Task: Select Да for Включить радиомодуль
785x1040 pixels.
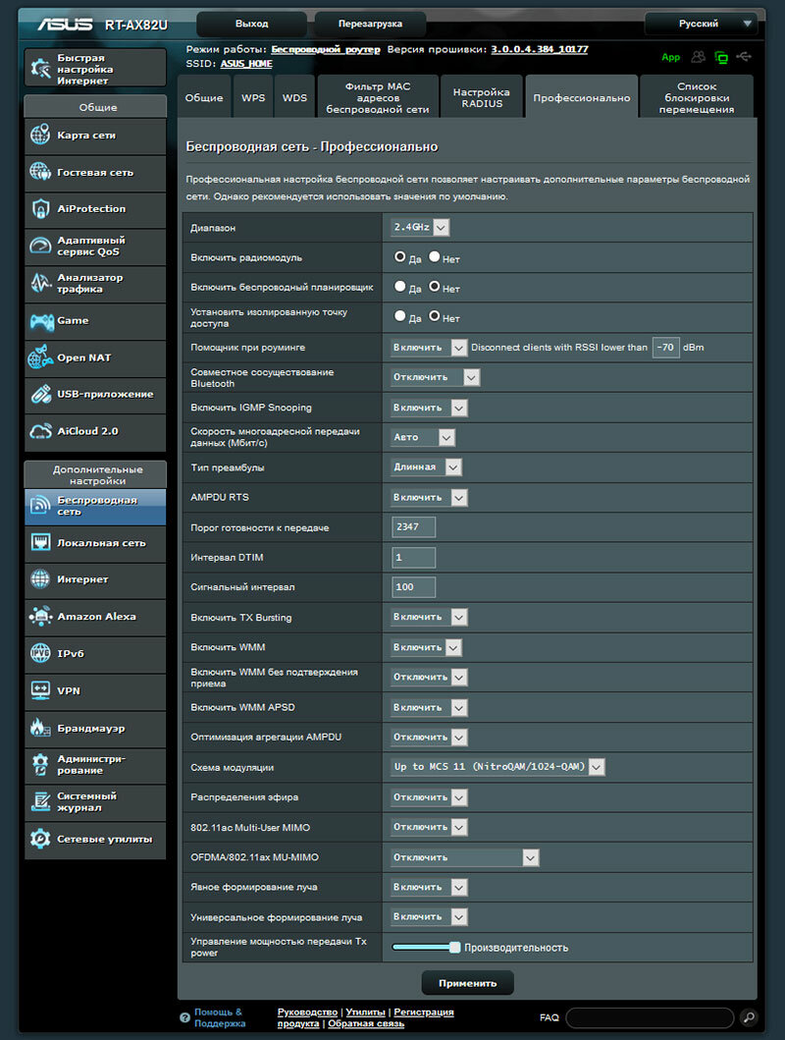Action: click(x=400, y=256)
